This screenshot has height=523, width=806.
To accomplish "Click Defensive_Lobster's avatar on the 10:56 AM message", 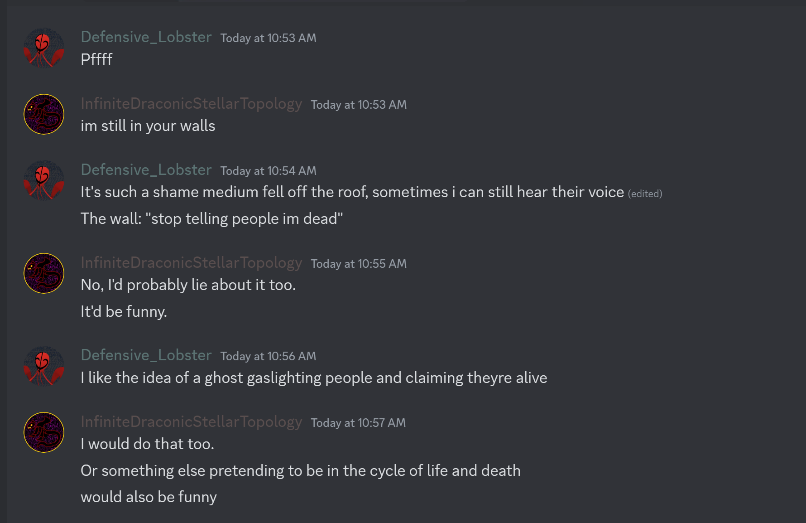I will pyautogui.click(x=44, y=366).
